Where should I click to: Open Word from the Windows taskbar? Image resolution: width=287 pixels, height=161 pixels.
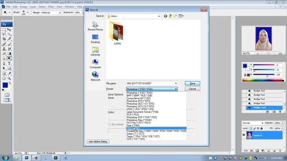coord(65,158)
